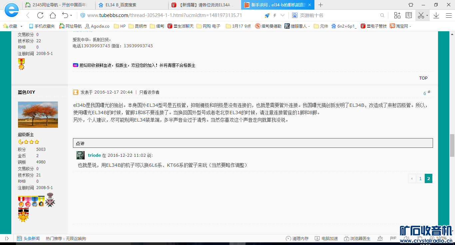Click the lightning bolt icon in address bar
This screenshot has height=245, width=455.
pos(275,15)
